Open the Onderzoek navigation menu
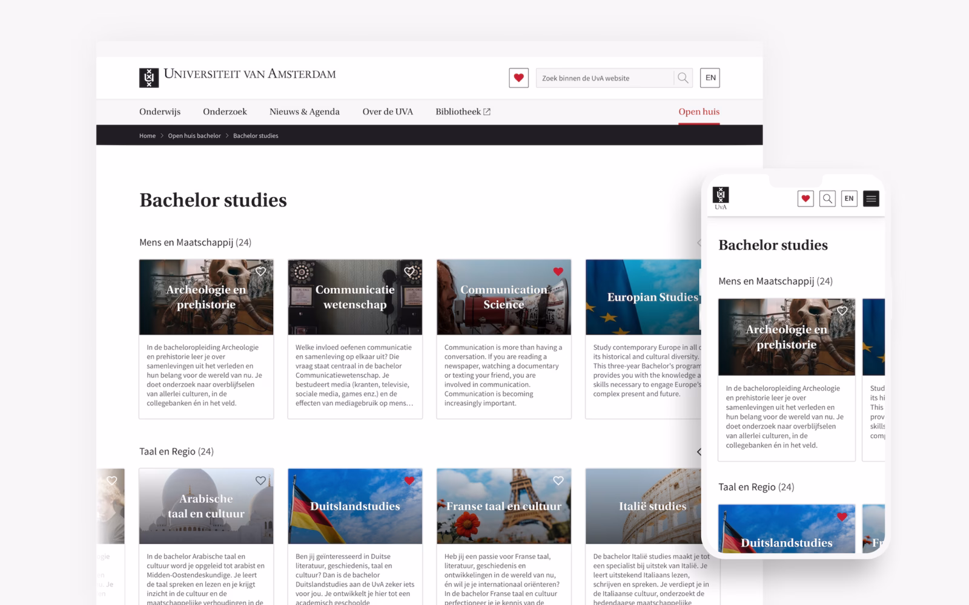This screenshot has width=969, height=605. coord(225,111)
